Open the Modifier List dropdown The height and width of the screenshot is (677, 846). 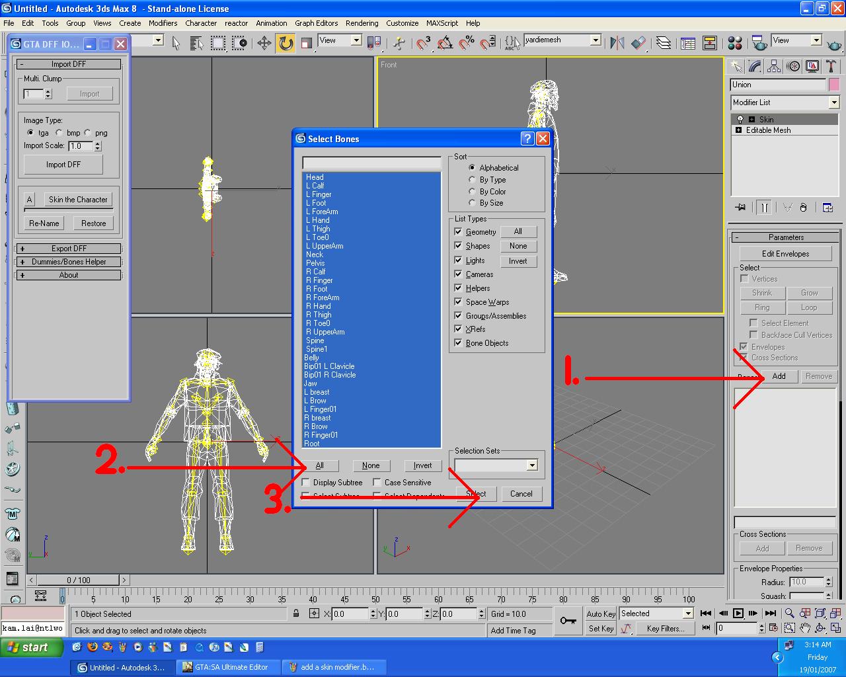pos(833,102)
